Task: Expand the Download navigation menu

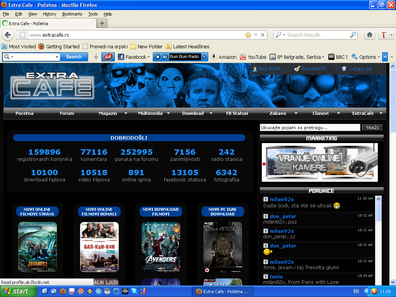Action: (211, 113)
